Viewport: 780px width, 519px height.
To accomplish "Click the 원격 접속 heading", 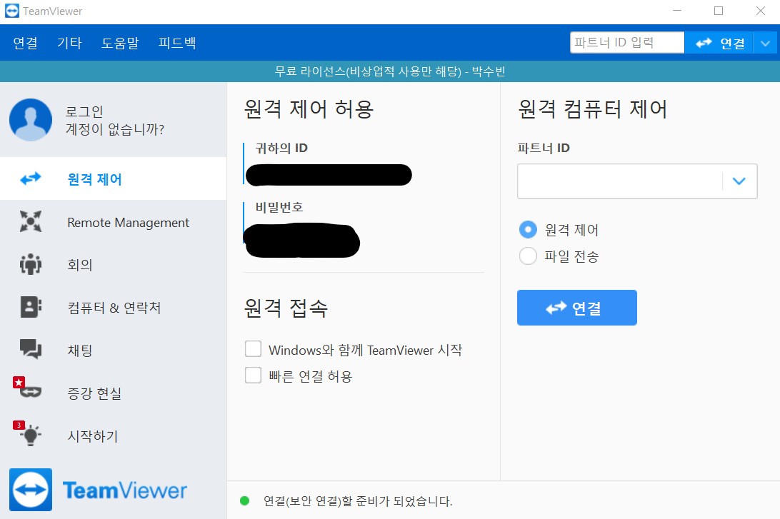I will (x=286, y=308).
